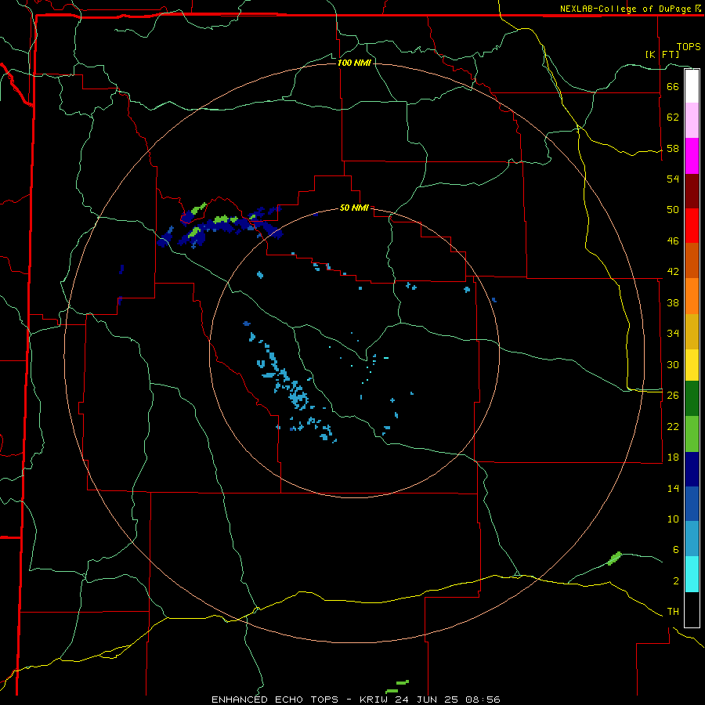This screenshot has width=705, height=705.
Task: Click the light green 18-22 legend color
Action: click(692, 434)
